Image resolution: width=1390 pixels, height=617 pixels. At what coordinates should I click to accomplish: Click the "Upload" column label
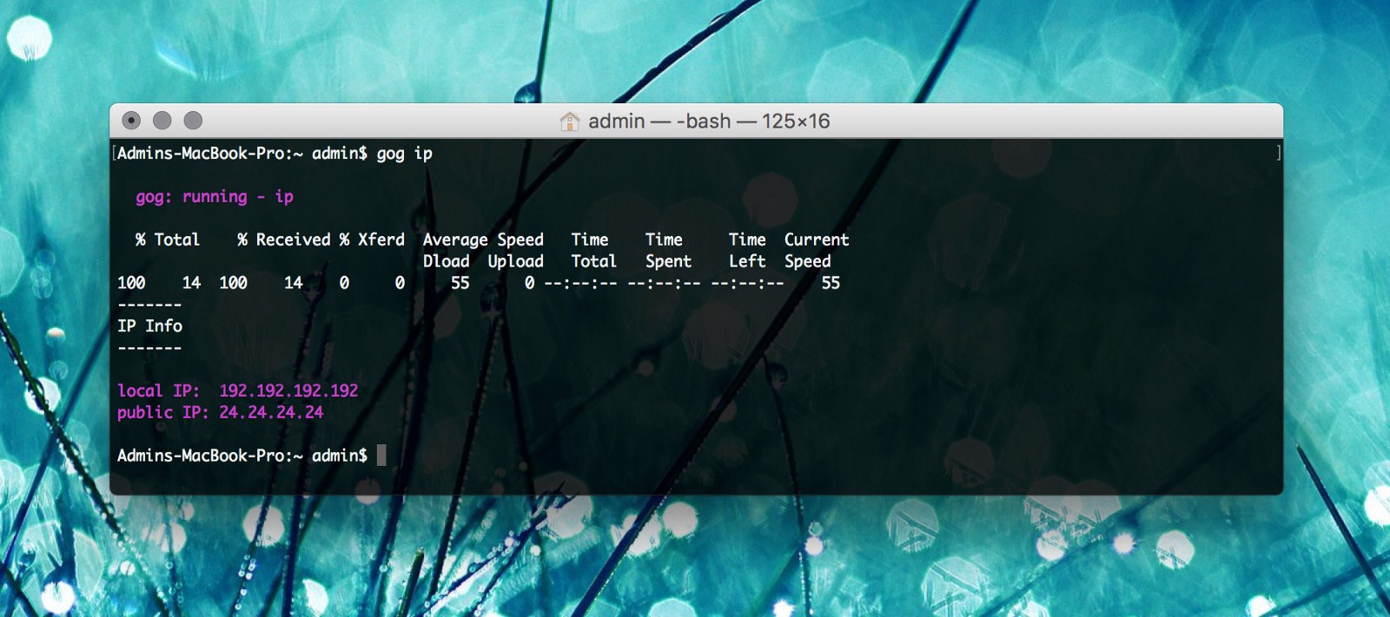pos(515,261)
